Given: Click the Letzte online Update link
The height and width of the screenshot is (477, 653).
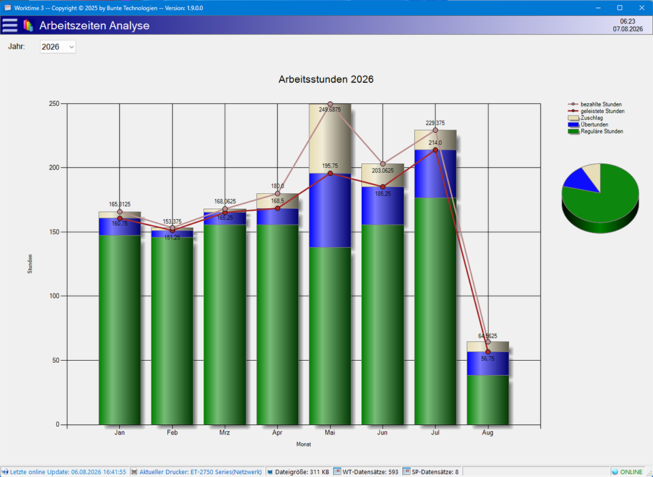Looking at the screenshot, I should [69, 472].
